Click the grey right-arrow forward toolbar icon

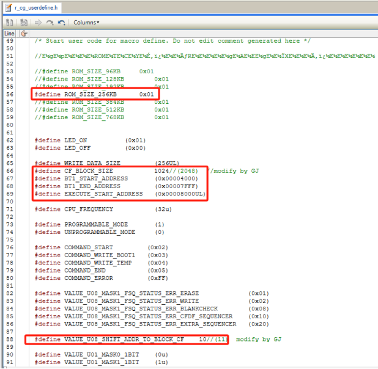tap(38, 23)
